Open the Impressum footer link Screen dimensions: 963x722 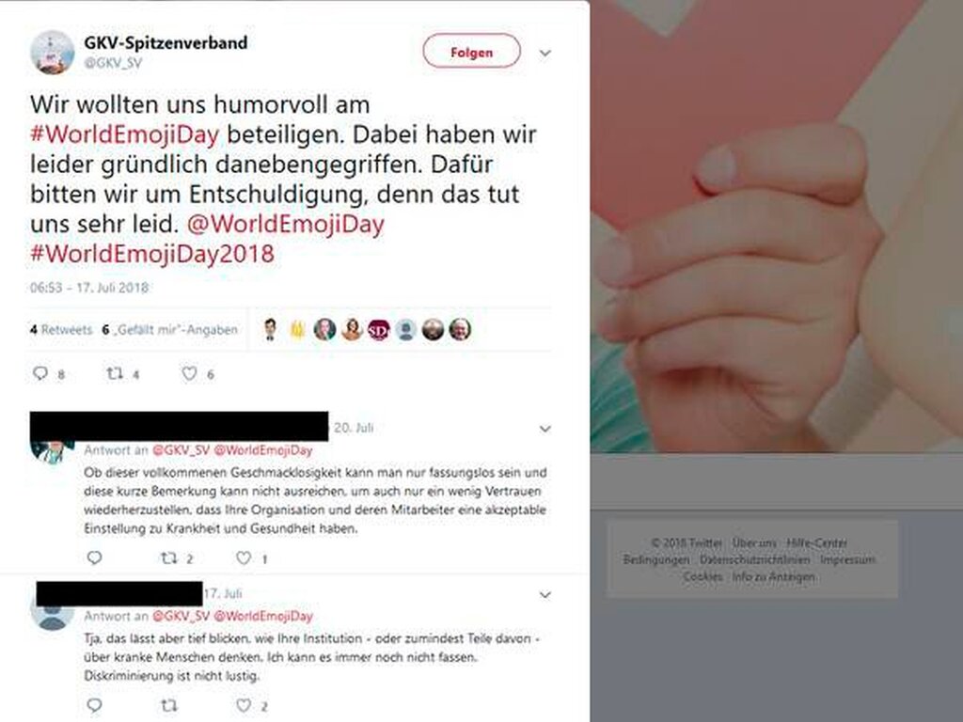click(x=847, y=560)
